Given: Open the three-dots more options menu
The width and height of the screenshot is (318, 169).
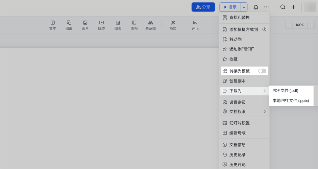Looking at the screenshot, I should click(x=267, y=7).
